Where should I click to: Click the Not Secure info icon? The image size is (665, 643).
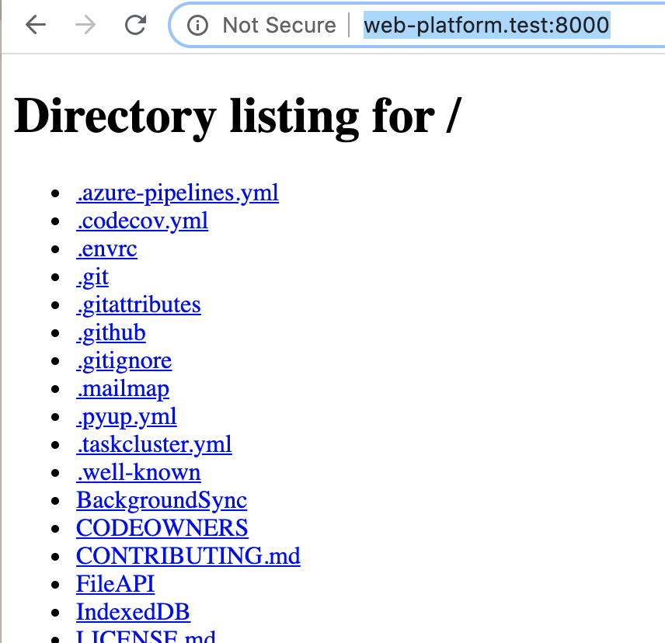tap(199, 26)
